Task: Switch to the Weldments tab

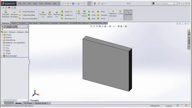Action: (x=44, y=23)
